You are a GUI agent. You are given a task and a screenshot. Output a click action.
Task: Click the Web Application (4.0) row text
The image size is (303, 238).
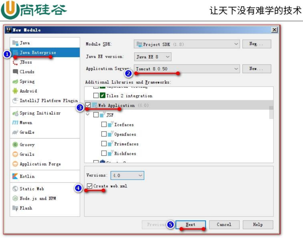click(x=123, y=106)
